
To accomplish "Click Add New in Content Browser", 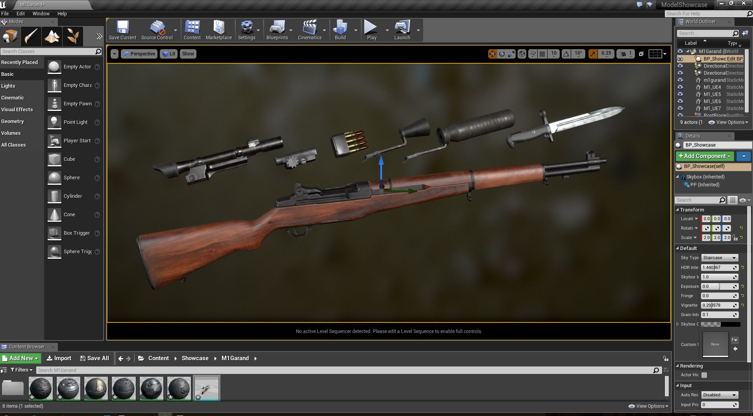I will click(21, 359).
